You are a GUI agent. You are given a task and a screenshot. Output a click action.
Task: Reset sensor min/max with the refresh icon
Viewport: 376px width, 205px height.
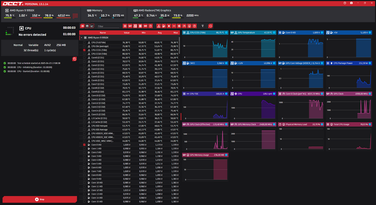click(211, 26)
